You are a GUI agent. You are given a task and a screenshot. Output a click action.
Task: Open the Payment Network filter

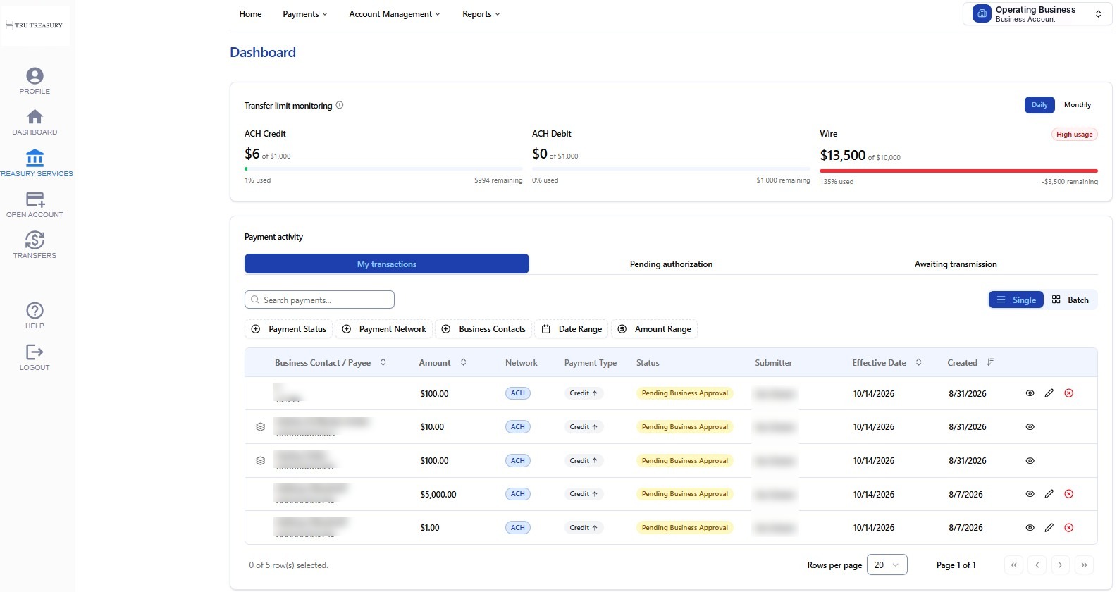pos(384,329)
